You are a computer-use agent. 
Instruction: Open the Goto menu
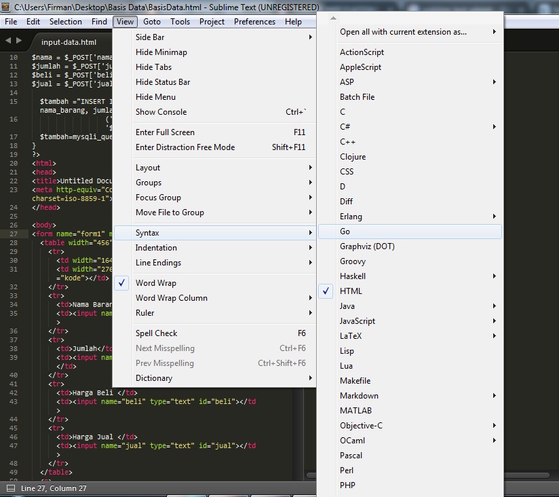click(x=152, y=21)
